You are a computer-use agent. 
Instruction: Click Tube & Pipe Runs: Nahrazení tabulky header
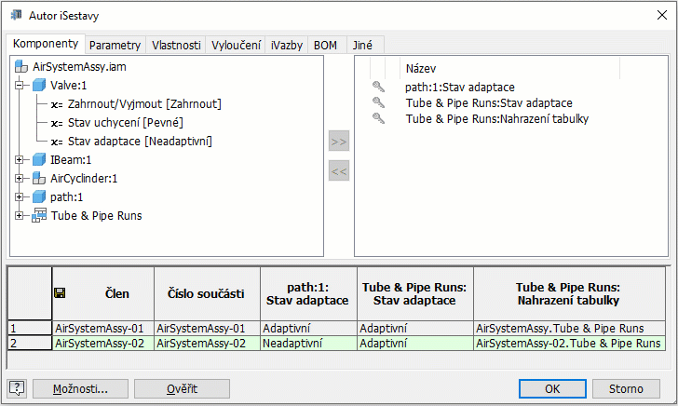(x=569, y=293)
